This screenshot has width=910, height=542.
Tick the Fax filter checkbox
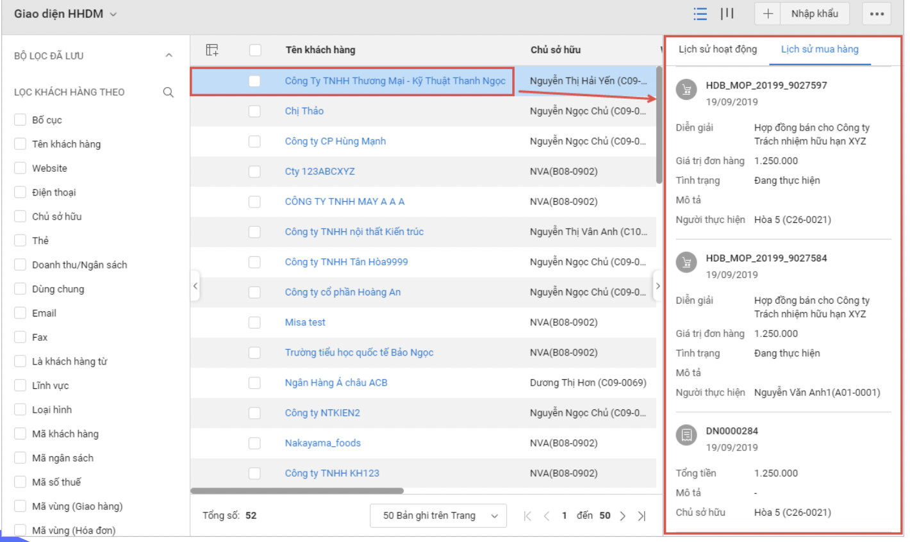(21, 338)
